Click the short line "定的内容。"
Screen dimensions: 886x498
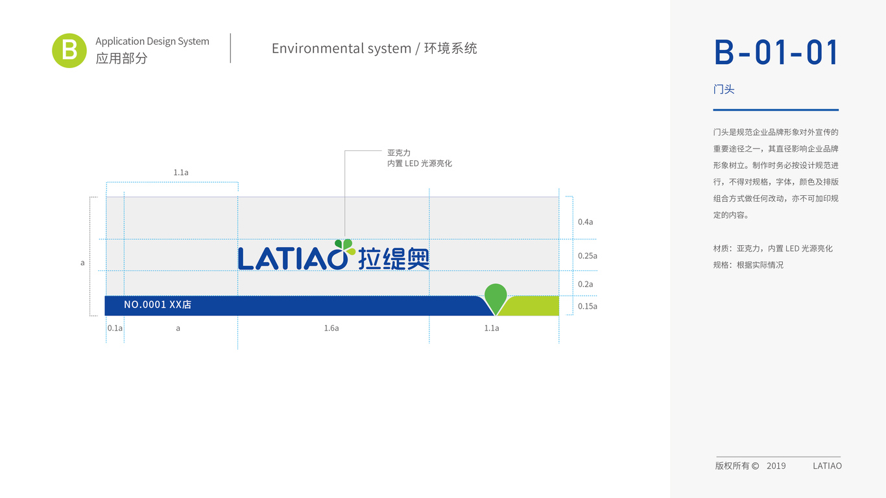732,215
